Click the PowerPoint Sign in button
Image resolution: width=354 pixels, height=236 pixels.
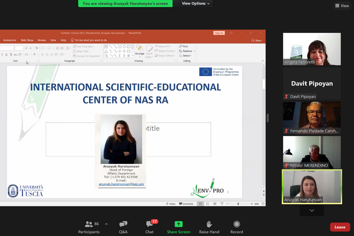pos(219,33)
